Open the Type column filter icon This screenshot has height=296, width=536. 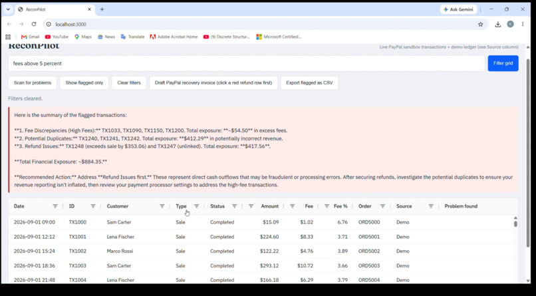[x=197, y=206]
